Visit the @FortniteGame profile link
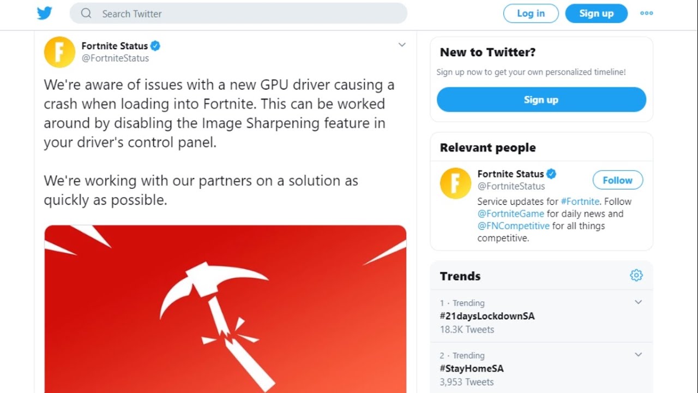 510,214
